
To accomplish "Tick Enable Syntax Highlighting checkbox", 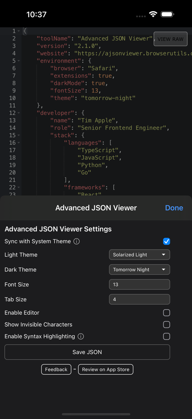I will [x=166, y=336].
